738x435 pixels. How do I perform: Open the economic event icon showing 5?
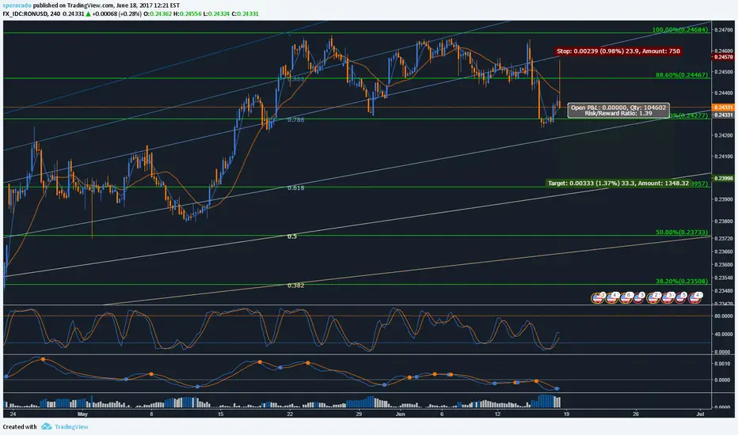click(x=680, y=298)
